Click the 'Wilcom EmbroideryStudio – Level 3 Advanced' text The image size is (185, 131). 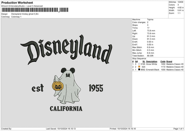click(22, 6)
